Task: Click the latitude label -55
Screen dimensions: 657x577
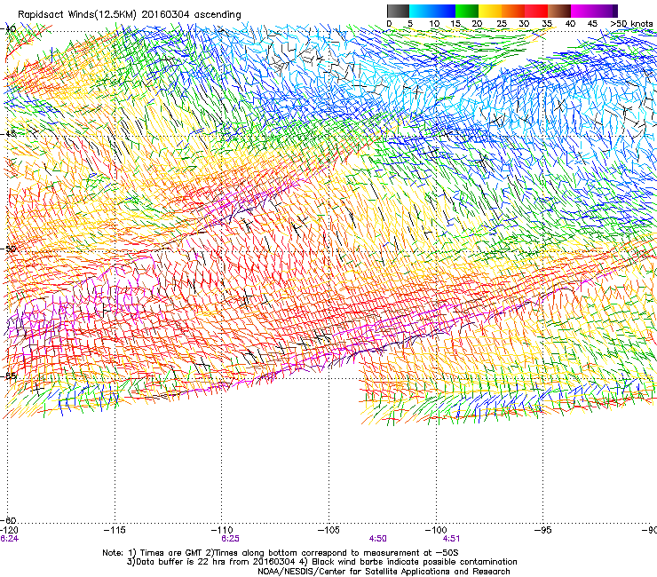Action: (10, 375)
